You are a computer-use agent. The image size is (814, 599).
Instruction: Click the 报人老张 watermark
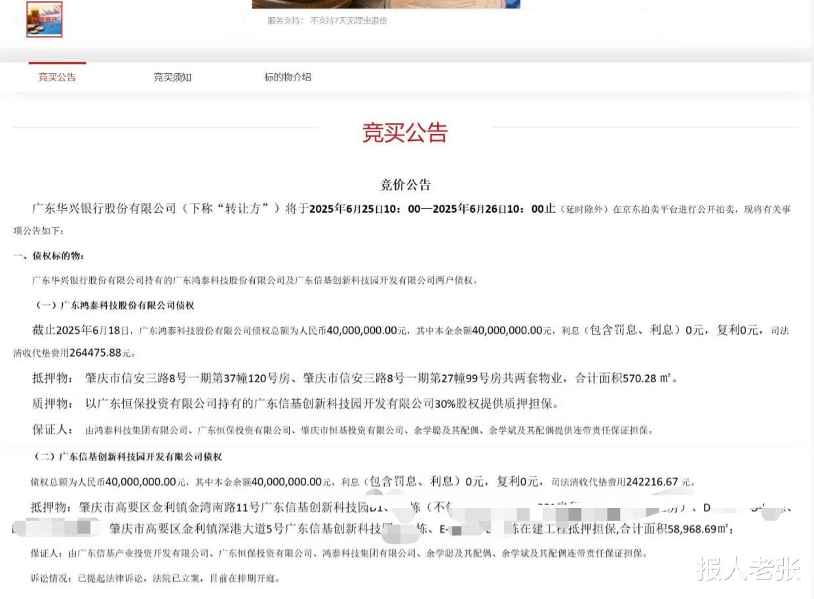(748, 568)
